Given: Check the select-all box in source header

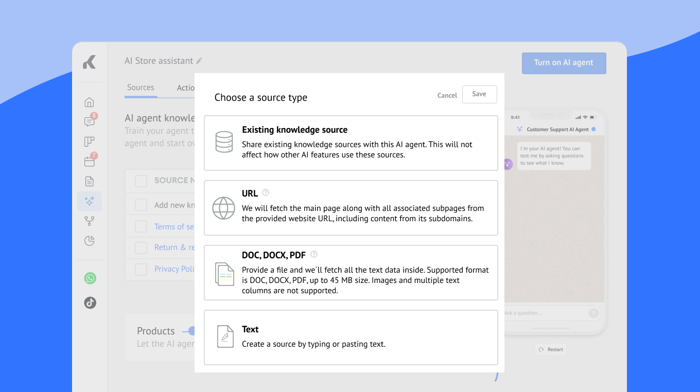Looking at the screenshot, I should [141, 181].
